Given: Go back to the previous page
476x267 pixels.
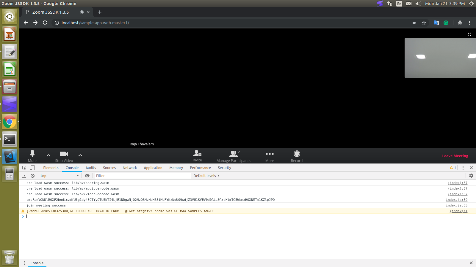Looking at the screenshot, I should (x=26, y=23).
